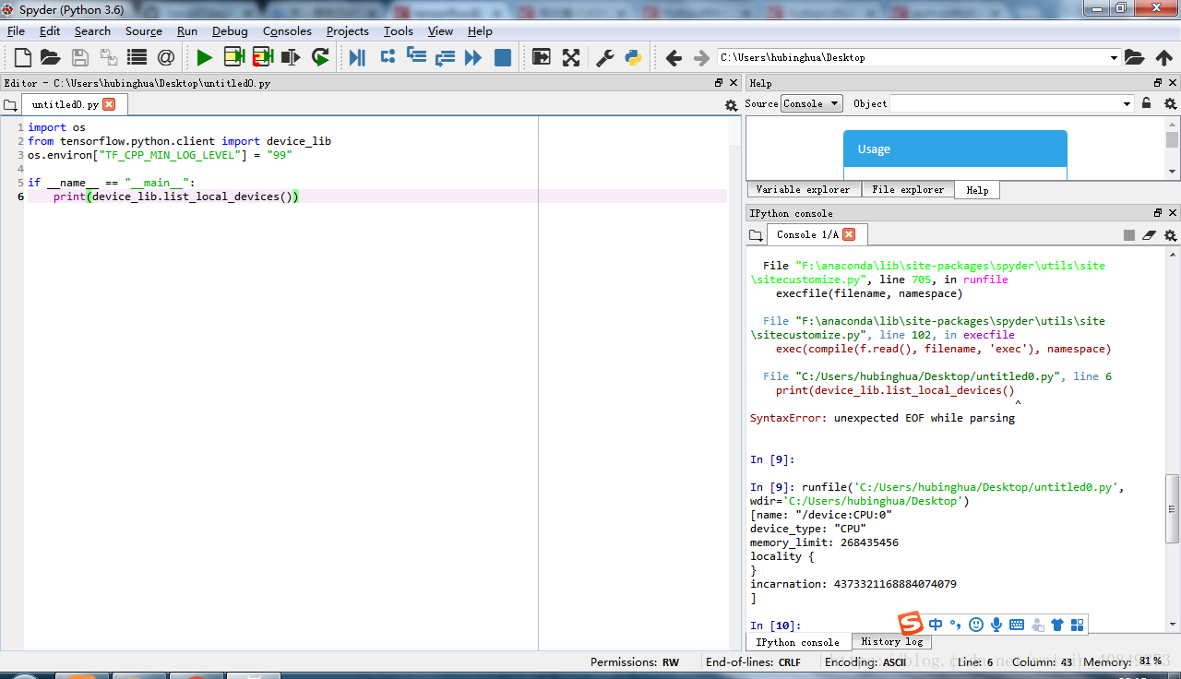Open editor pane options gear
The width and height of the screenshot is (1181, 679).
pyautogui.click(x=732, y=105)
